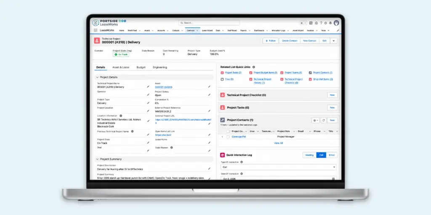
Task: Click Location Information info icon
Action: coord(121,116)
